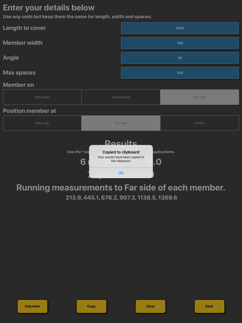Screen dimensions: 242x323
Task: Go Back to the previous screen
Action: pos(209,306)
